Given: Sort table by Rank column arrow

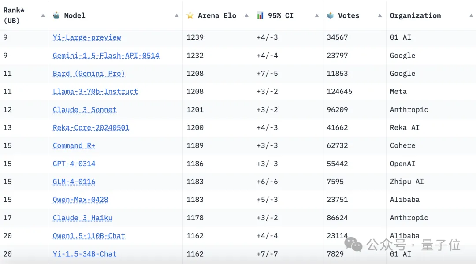Looking at the screenshot, I should (43, 15).
